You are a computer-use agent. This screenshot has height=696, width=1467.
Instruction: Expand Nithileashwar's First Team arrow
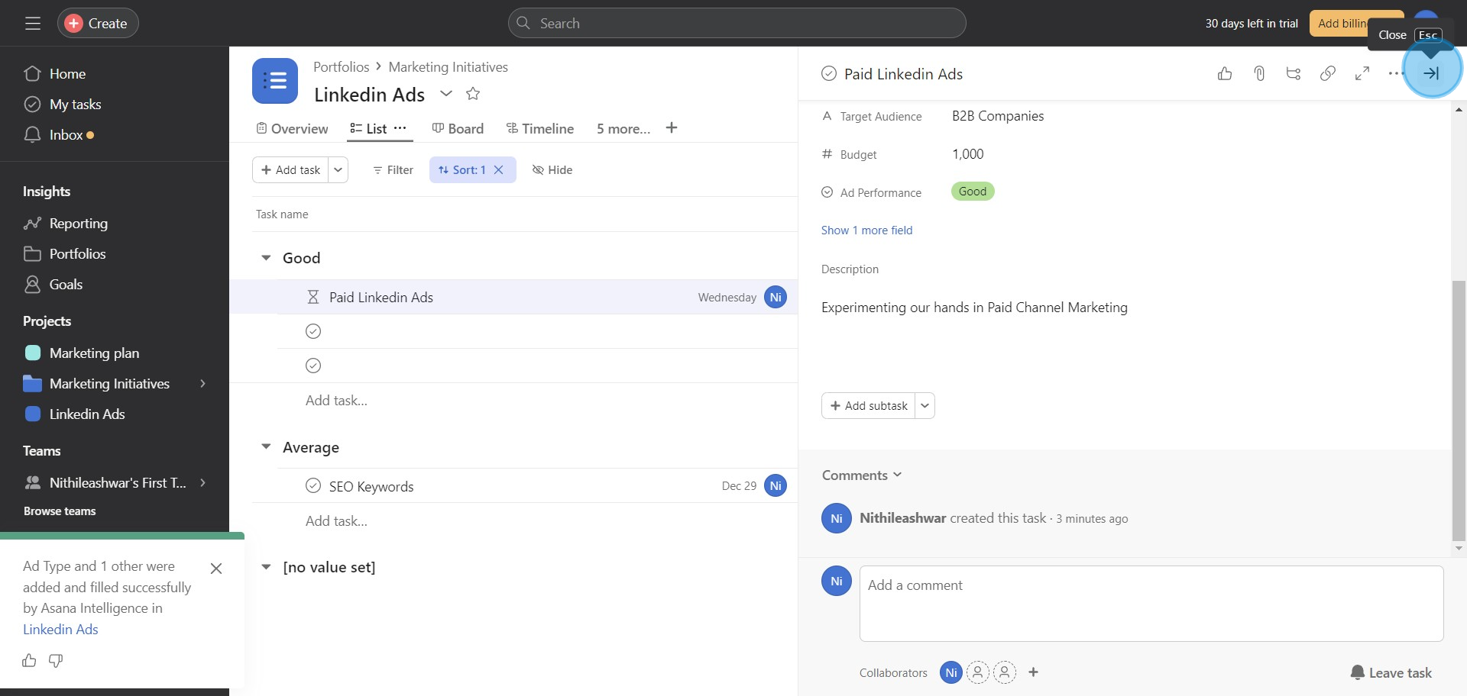[202, 483]
